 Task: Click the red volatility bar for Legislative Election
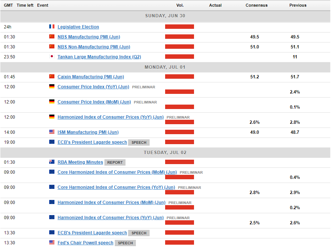(180, 27)
